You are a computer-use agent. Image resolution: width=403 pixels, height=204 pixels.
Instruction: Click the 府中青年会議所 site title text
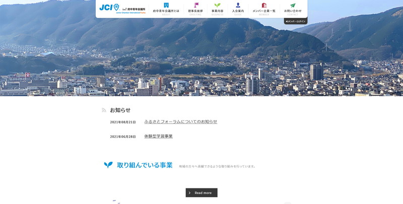click(x=136, y=9)
